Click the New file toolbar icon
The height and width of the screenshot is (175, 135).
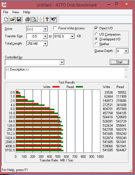(x=6, y=19)
